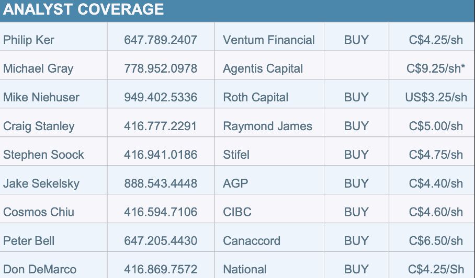Click Stephen Soock's phone 416.941.0186
Viewport: 475px width, 278px height.
click(x=161, y=155)
